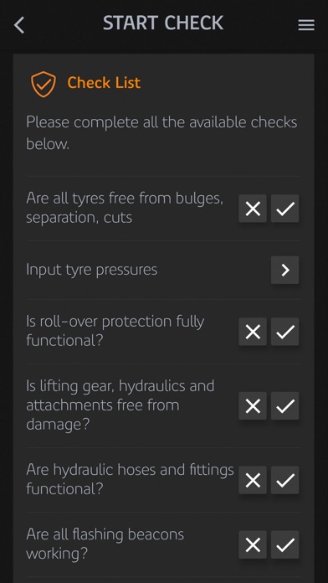This screenshot has height=583, width=328.
Task: Fail the roll-over protection check
Action: 253,332
